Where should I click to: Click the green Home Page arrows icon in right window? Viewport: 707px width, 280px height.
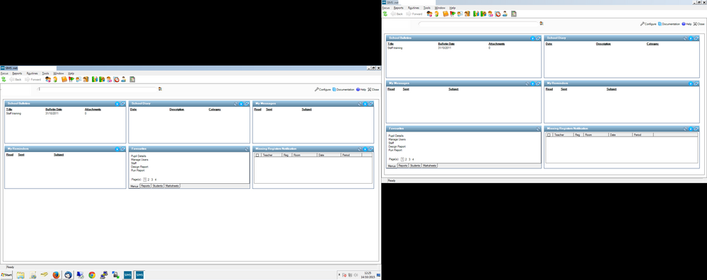[x=385, y=14]
